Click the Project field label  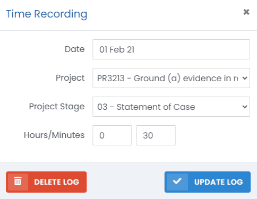click(x=70, y=78)
